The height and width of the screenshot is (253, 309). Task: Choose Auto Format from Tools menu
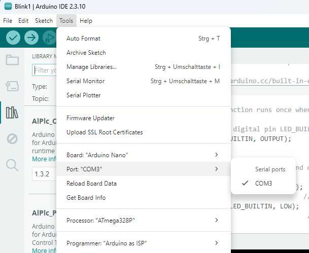point(144,39)
